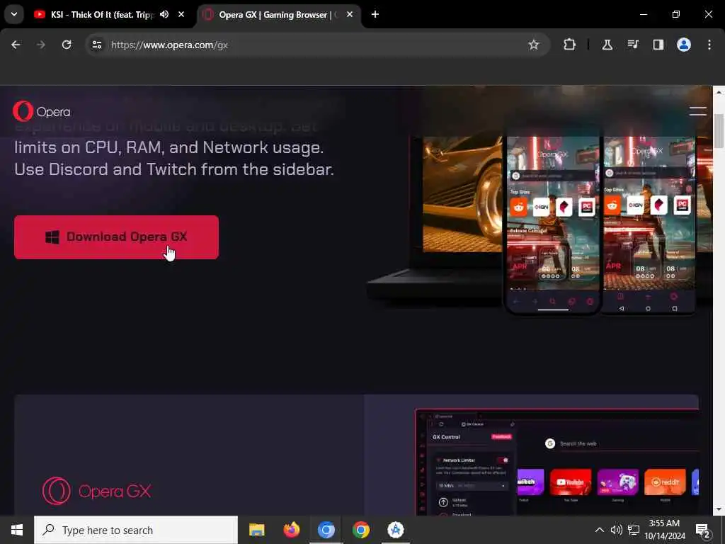Screen dimensions: 725x544
Task: Close the KSI YouTube tab
Action: [x=181, y=14]
